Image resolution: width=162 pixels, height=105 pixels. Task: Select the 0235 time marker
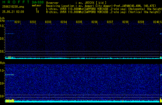(x=79, y=22)
